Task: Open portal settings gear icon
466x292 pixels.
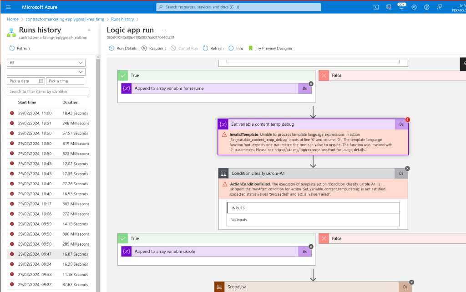Action: 414,7
